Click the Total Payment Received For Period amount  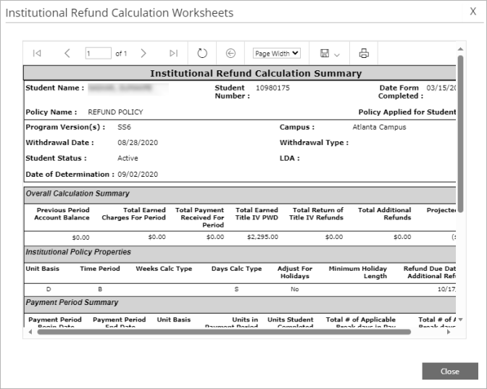coord(215,237)
